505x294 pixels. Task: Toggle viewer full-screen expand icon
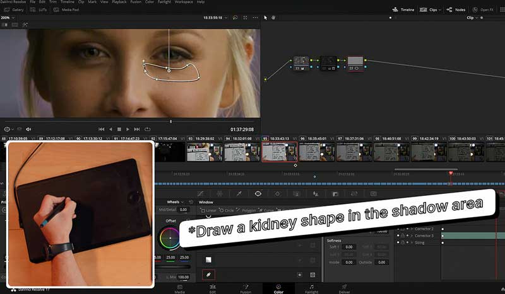coord(245,18)
